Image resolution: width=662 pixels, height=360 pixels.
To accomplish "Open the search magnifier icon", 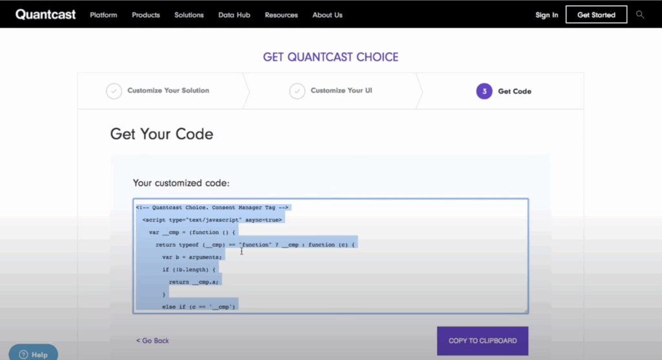I will click(x=640, y=15).
